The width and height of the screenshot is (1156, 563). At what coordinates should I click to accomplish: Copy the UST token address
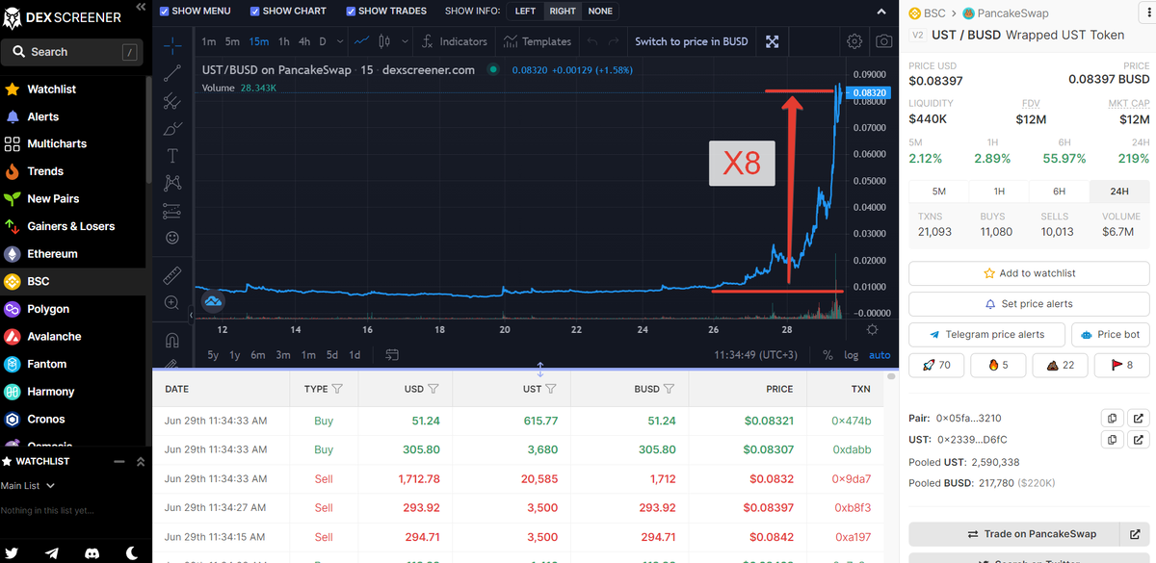point(1112,440)
